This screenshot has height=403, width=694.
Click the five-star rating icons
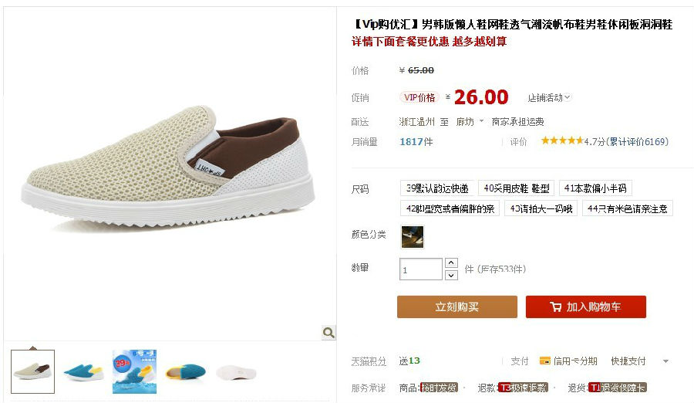pyautogui.click(x=561, y=141)
